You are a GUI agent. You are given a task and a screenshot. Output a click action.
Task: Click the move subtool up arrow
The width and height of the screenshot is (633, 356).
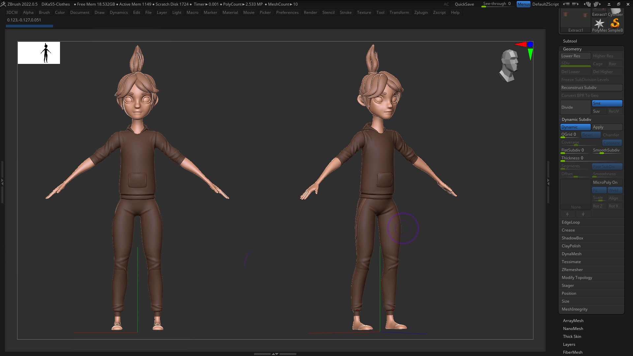568,214
